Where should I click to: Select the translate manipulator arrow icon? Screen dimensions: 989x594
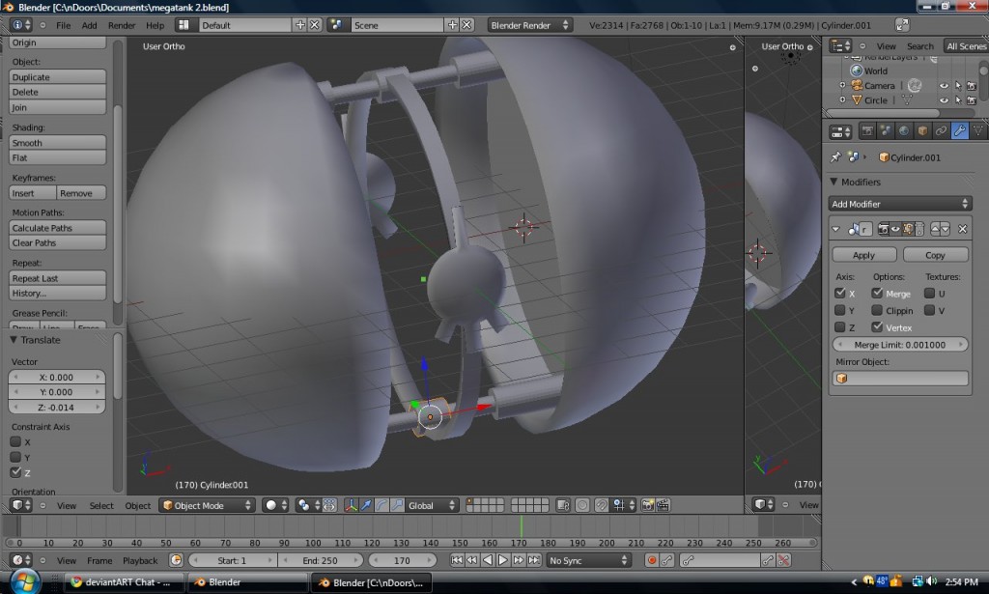point(366,505)
